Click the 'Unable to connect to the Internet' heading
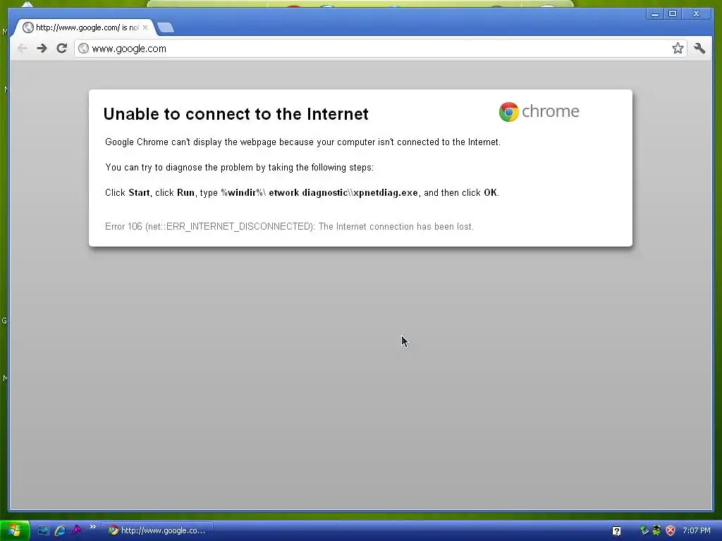This screenshot has width=722, height=541. click(x=235, y=113)
